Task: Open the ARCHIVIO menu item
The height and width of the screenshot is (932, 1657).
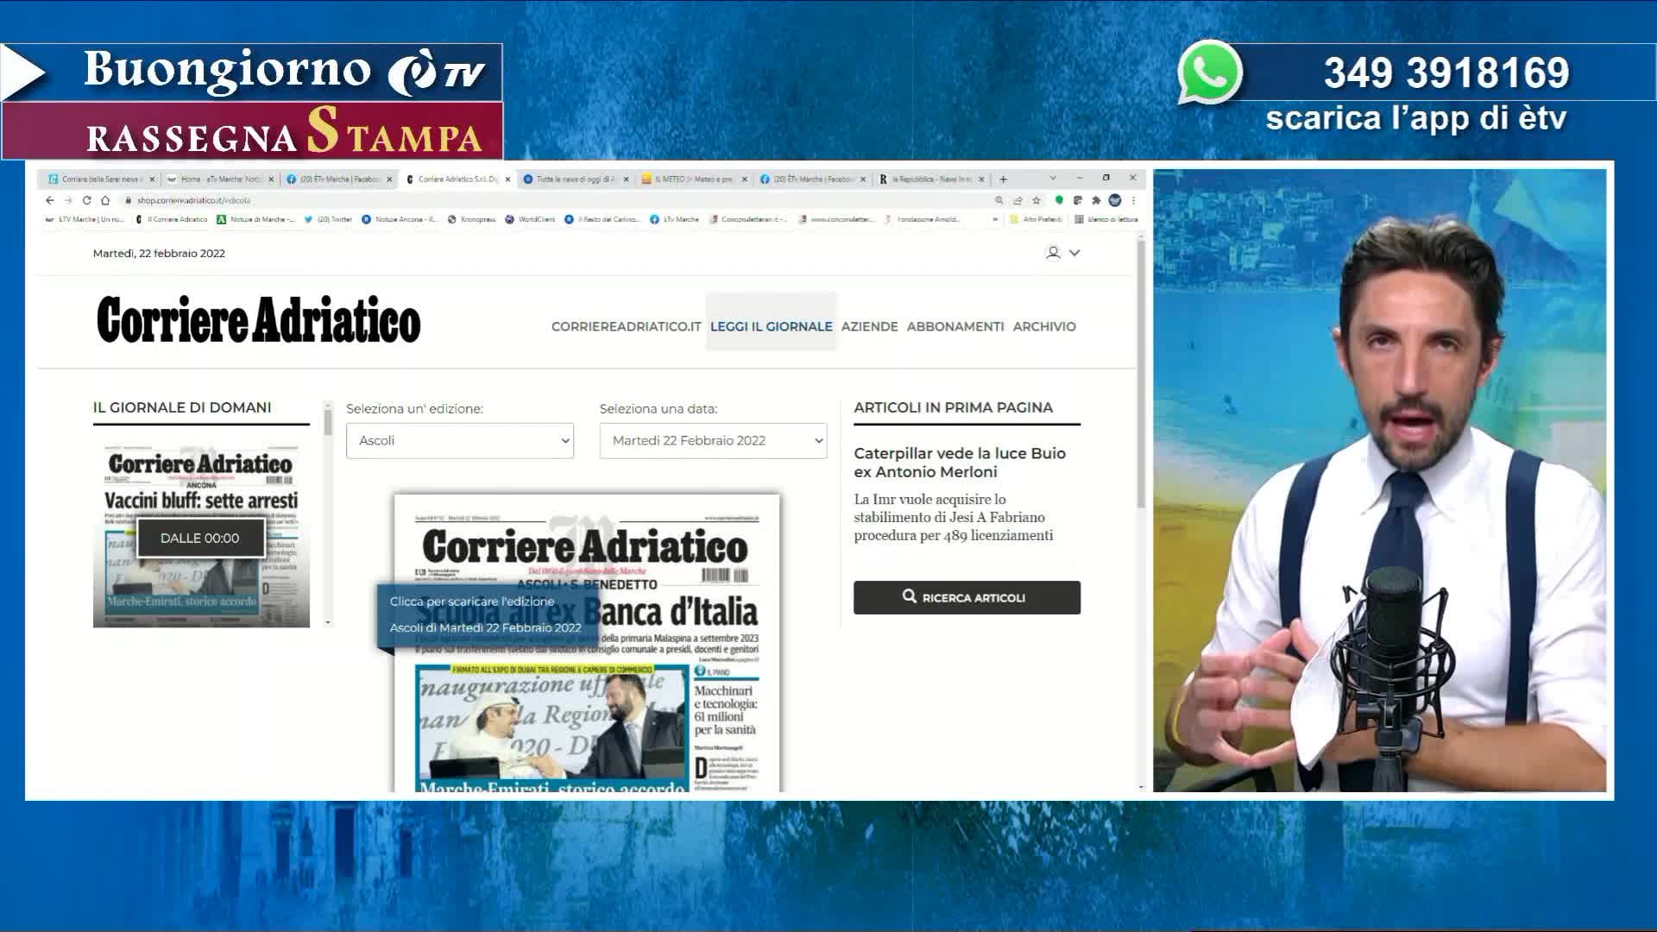Action: [1043, 326]
